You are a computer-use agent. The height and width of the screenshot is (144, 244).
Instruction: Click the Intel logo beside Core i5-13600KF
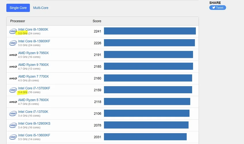[13, 137]
